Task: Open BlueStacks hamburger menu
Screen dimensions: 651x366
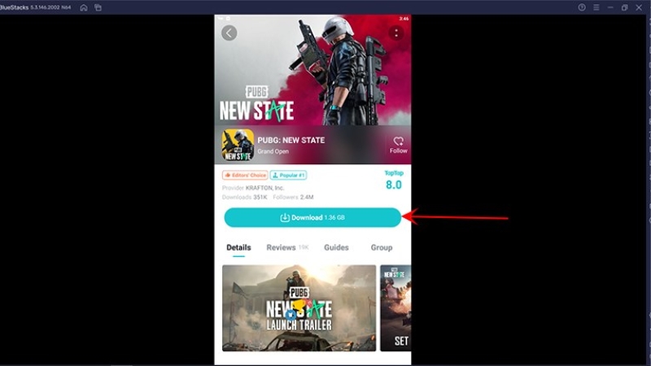Action: click(596, 7)
